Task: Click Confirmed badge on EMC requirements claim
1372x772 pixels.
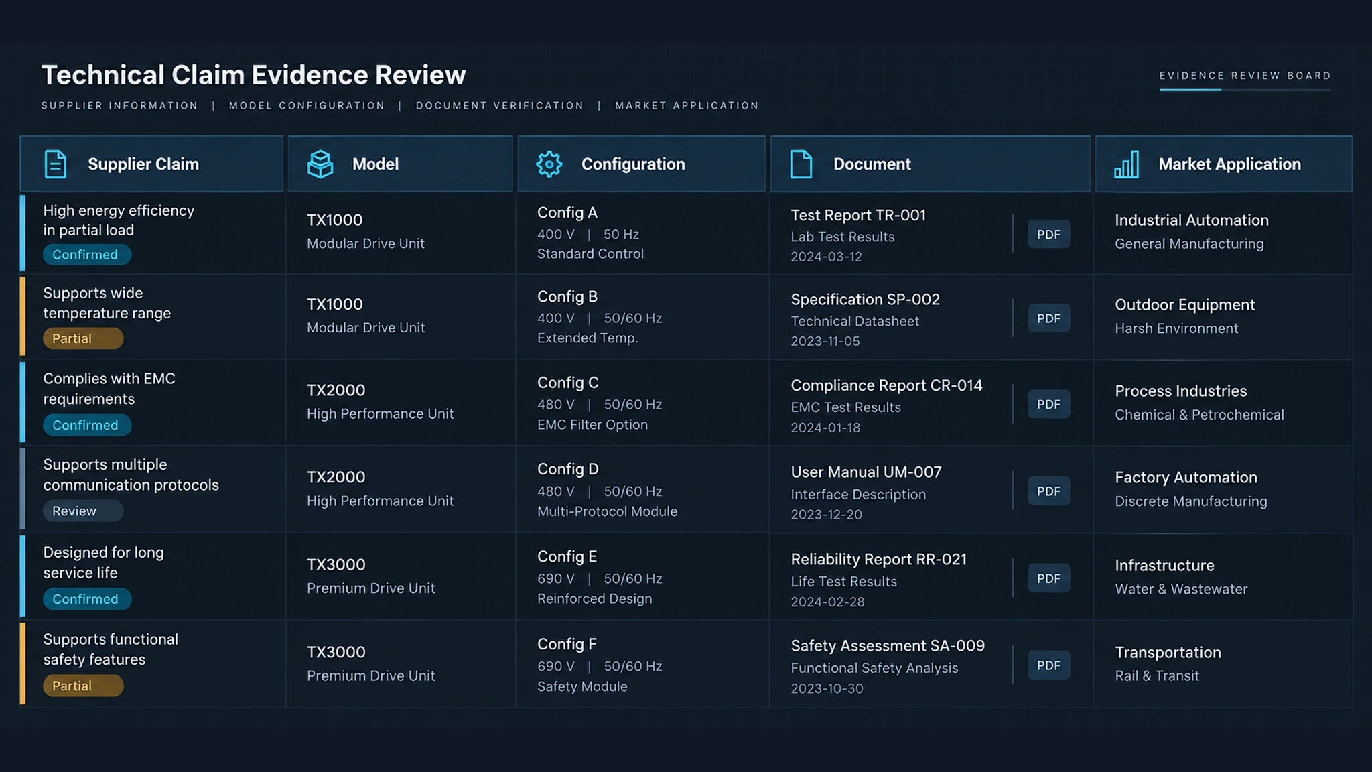Action: pyautogui.click(x=87, y=425)
